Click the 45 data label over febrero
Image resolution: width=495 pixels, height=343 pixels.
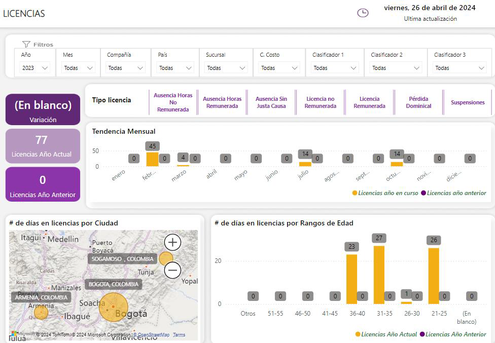(153, 146)
